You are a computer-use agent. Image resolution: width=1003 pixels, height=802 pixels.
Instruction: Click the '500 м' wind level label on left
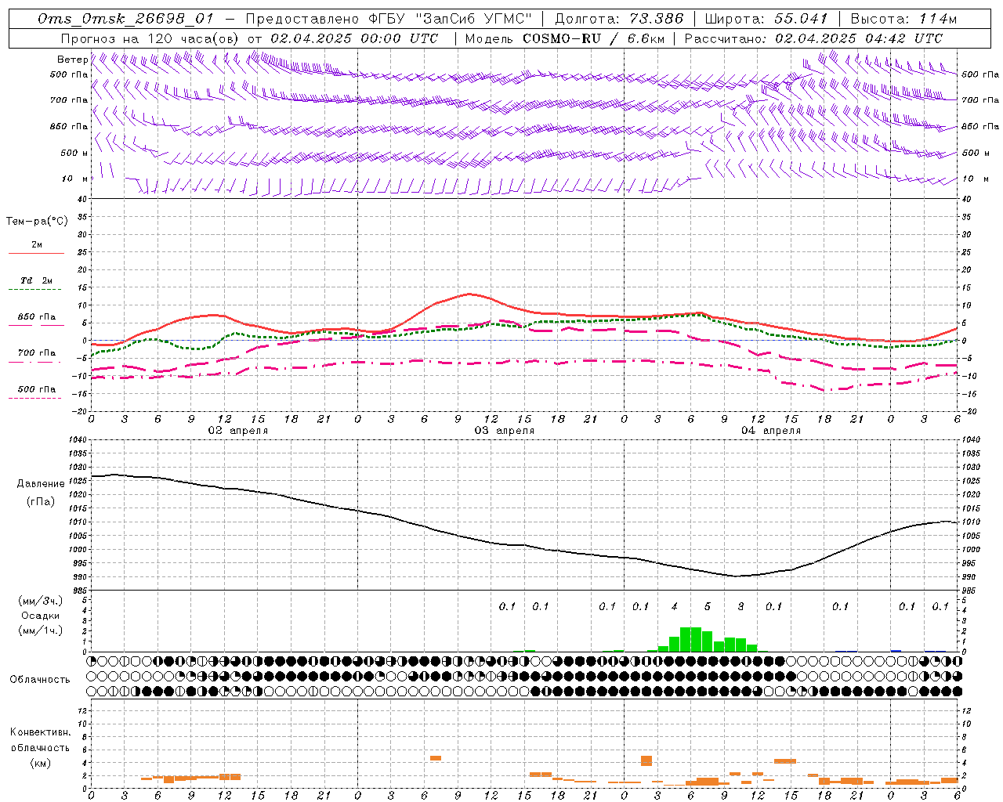pyautogui.click(x=74, y=153)
